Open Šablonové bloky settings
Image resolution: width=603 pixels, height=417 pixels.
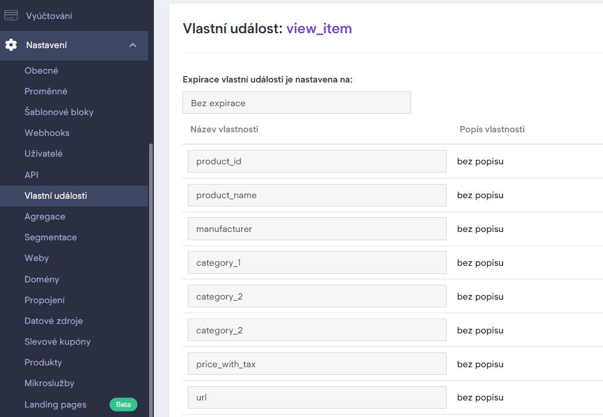59,112
